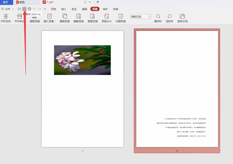
Task: Switch to the 编辑 ribbon tab
Action: (x=85, y=9)
